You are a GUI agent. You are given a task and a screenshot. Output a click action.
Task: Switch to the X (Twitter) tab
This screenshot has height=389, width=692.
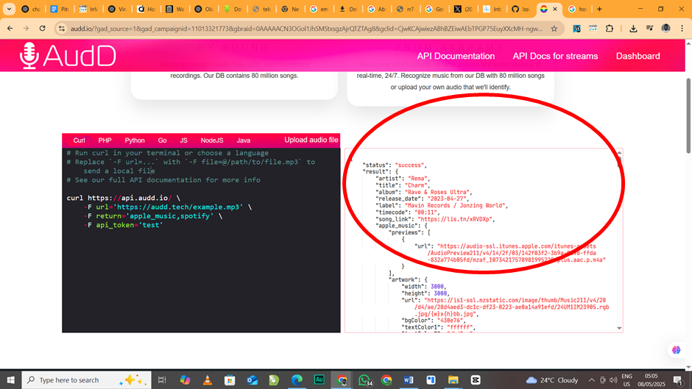point(463,9)
